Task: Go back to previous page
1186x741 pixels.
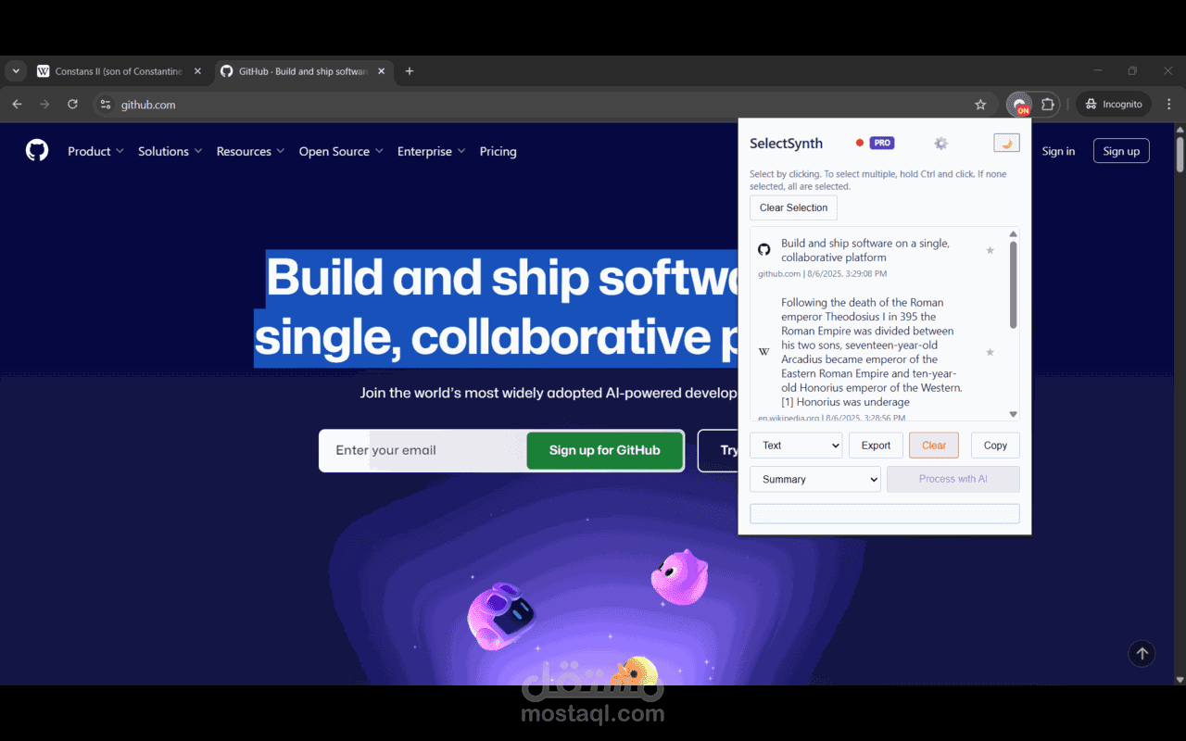Action: [17, 105]
